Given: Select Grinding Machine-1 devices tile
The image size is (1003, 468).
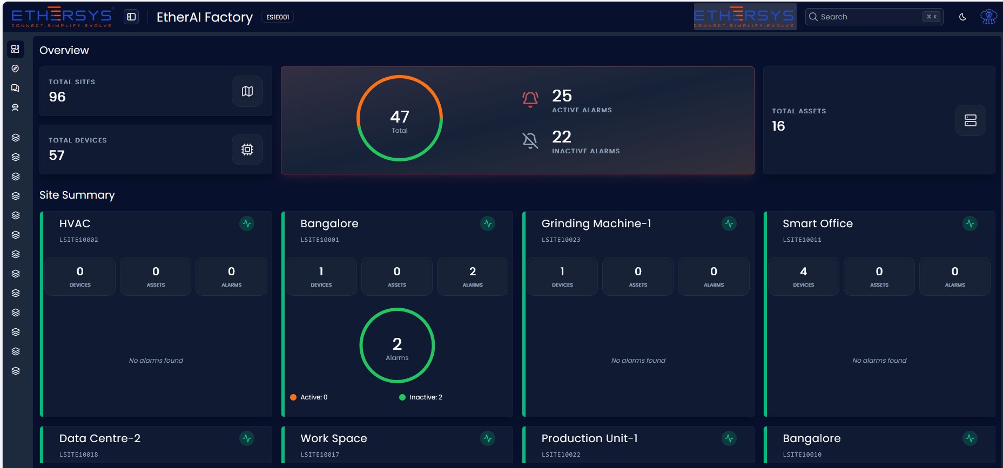Looking at the screenshot, I should [x=562, y=276].
